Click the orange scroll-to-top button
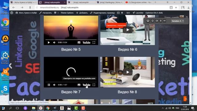The width and height of the screenshot is (197, 111). 185,99
